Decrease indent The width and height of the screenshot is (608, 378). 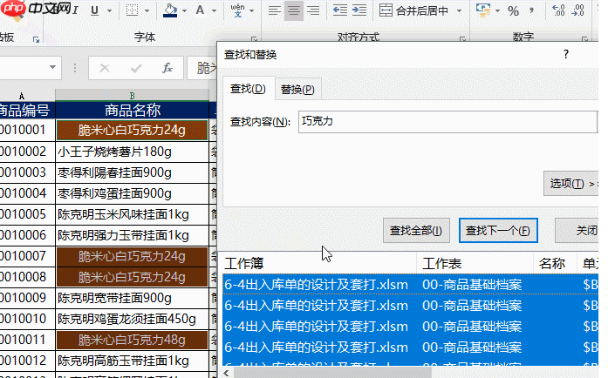[340, 10]
